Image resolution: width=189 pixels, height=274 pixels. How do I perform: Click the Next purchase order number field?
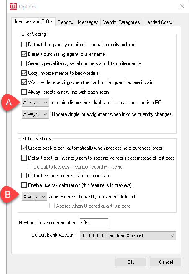tap(94, 223)
